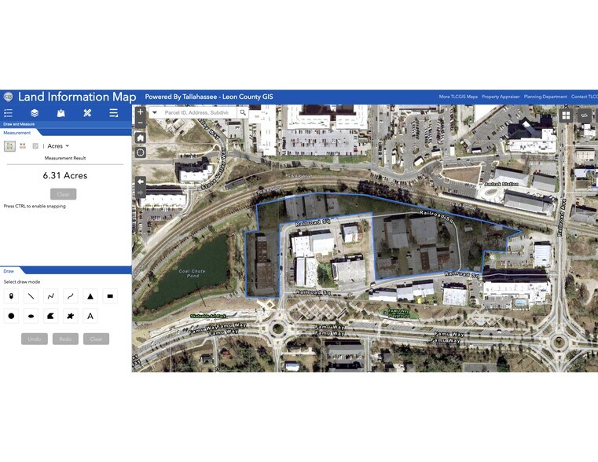This screenshot has width=598, height=462.
Task: Toggle the distance measurement tool
Action: (22, 146)
